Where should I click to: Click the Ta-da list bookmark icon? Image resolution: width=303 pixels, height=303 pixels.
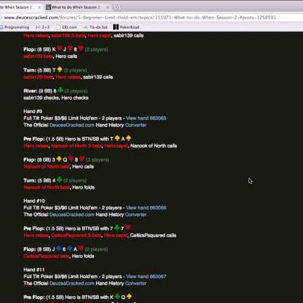(x=86, y=27)
